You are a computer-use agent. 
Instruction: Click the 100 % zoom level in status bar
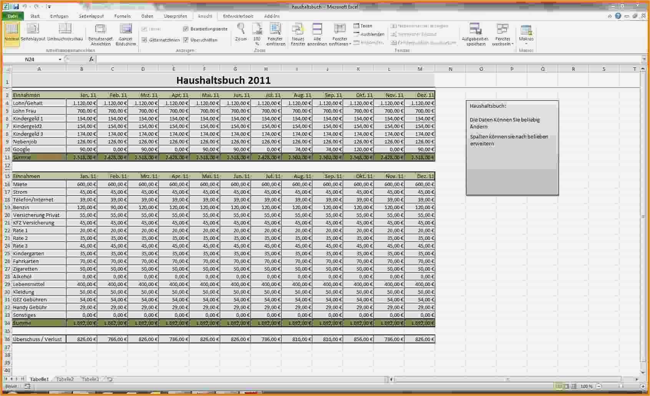coord(586,386)
